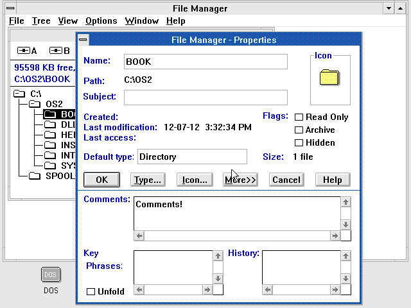Click Comments scroll left arrow

tap(139, 236)
